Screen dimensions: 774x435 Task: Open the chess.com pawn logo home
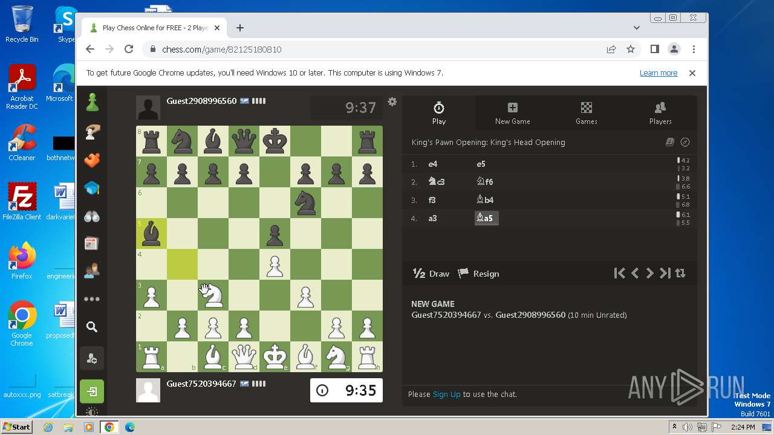92,103
